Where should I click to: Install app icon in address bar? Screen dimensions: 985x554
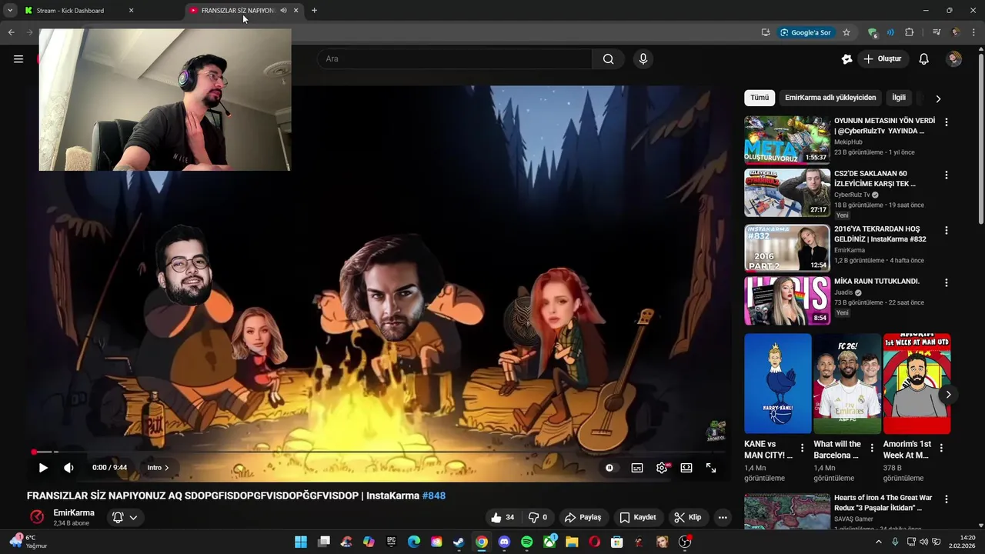(766, 32)
